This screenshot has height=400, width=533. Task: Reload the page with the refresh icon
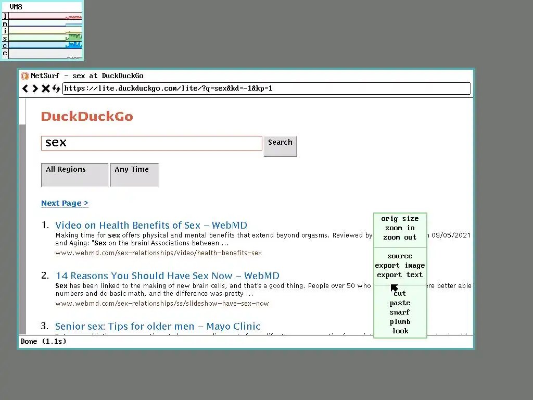click(x=56, y=89)
